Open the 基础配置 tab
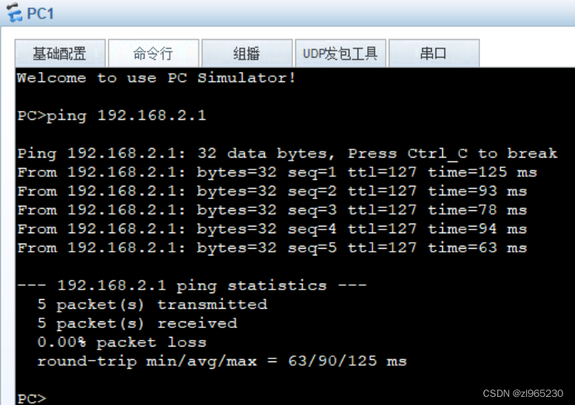 [x=60, y=53]
